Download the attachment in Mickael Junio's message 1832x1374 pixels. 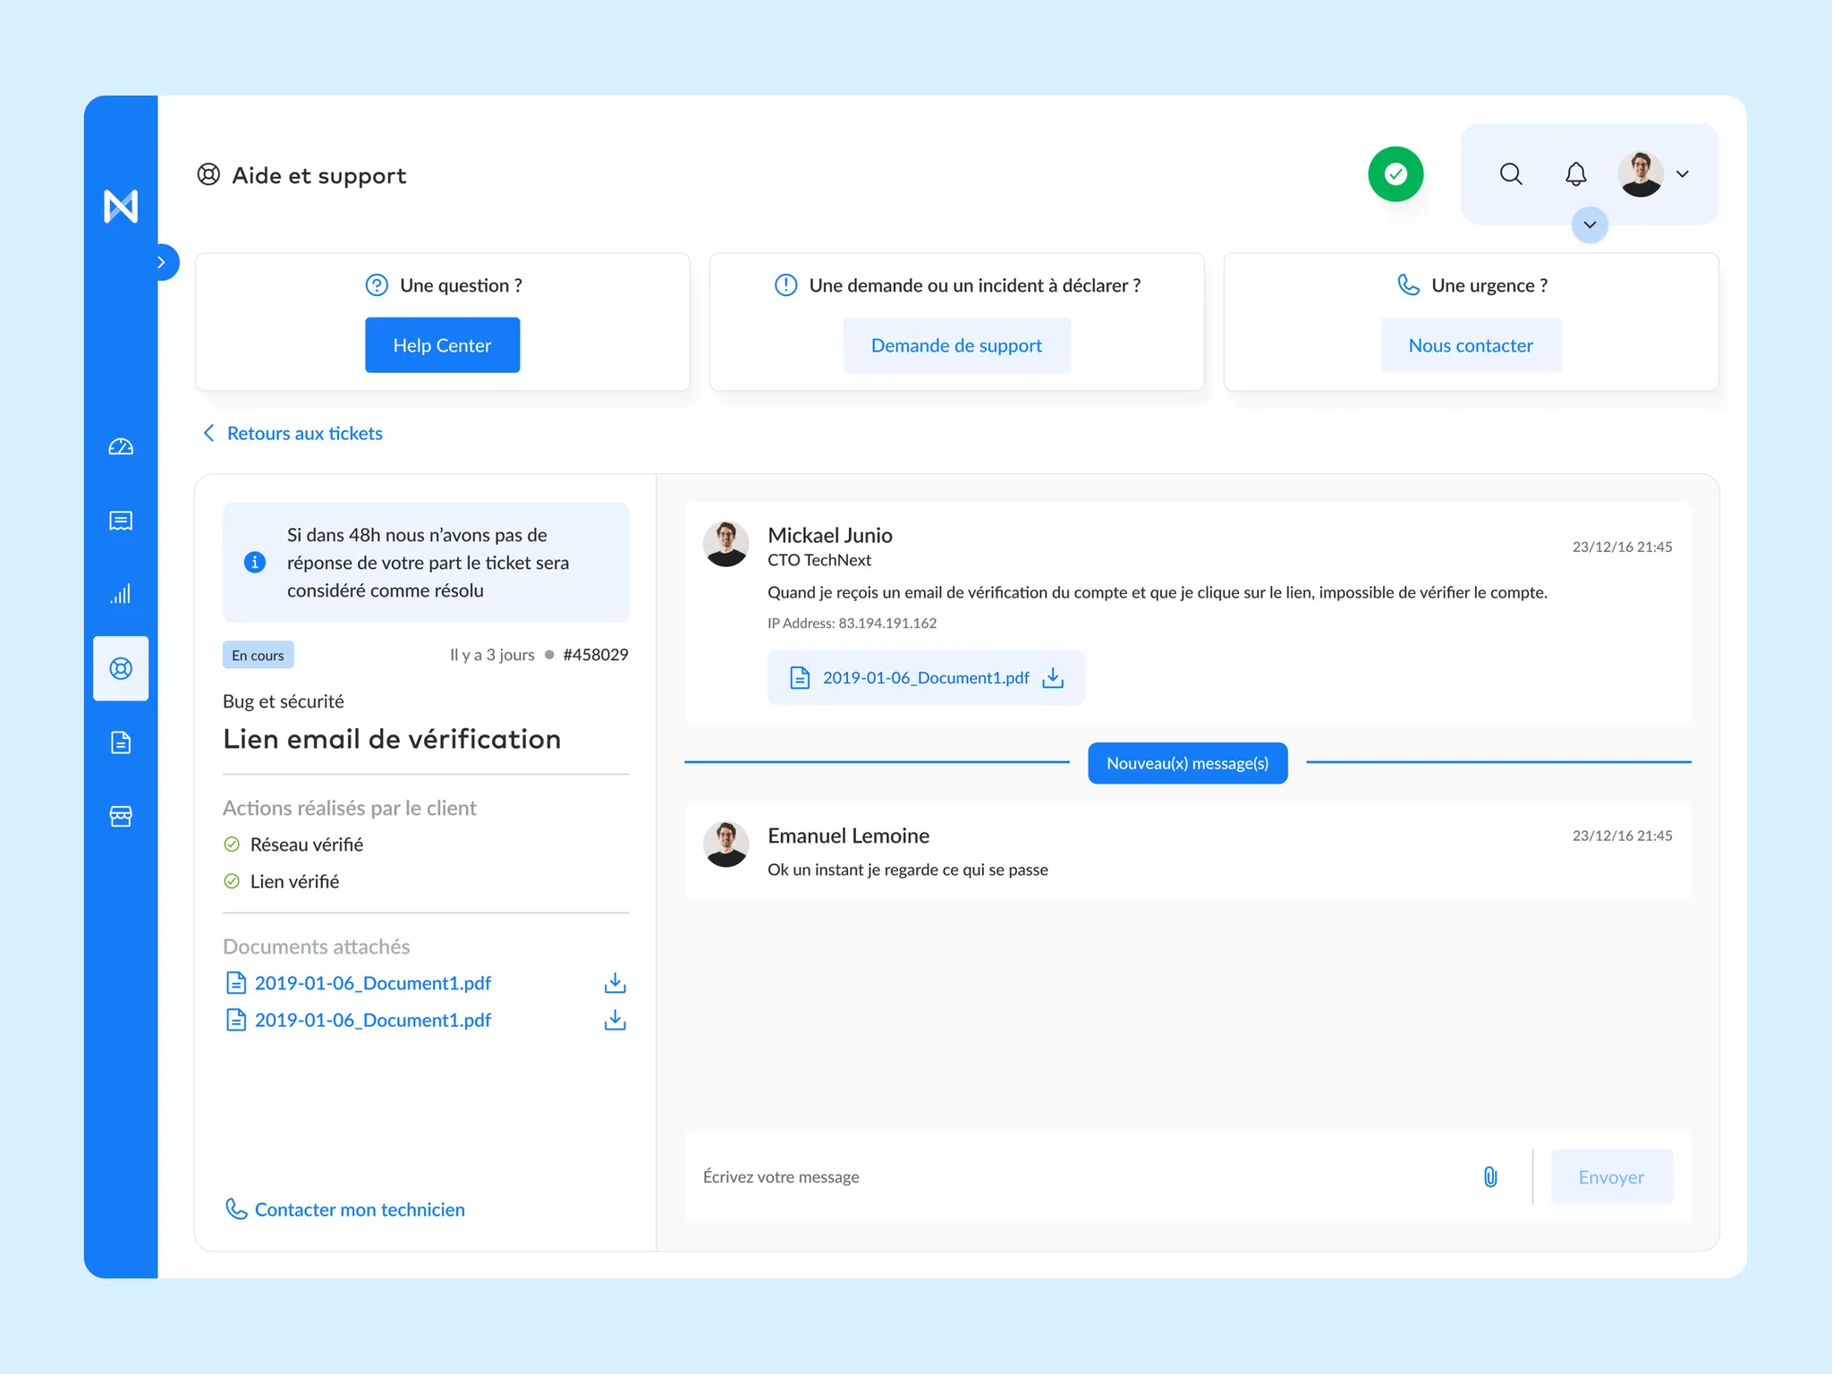[1054, 678]
